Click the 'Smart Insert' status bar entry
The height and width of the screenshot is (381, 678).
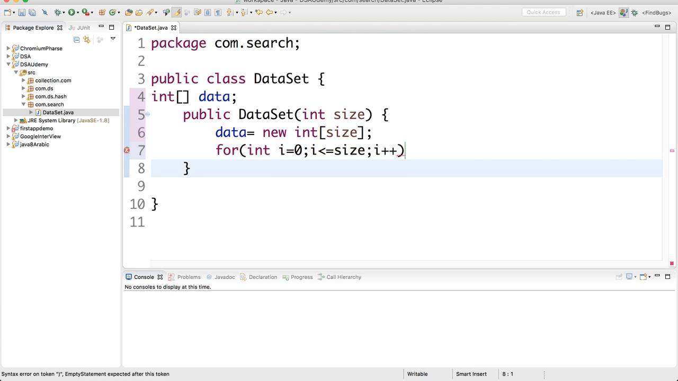point(471,374)
